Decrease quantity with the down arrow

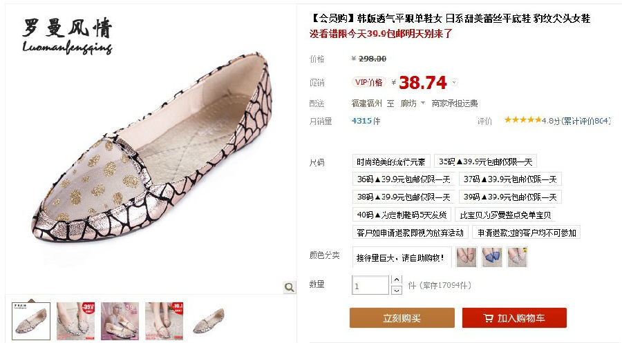[396, 291]
